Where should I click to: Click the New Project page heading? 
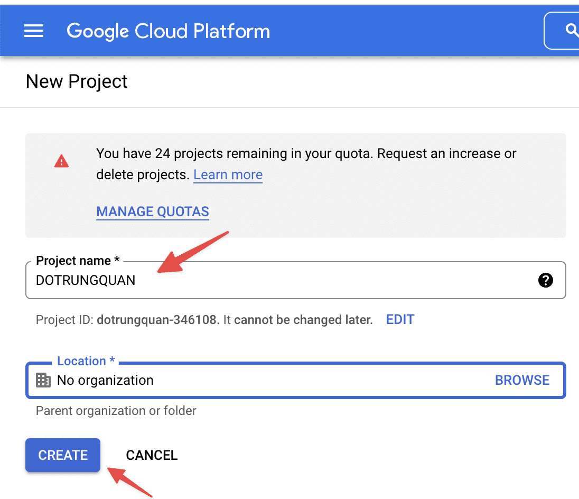pos(77,81)
